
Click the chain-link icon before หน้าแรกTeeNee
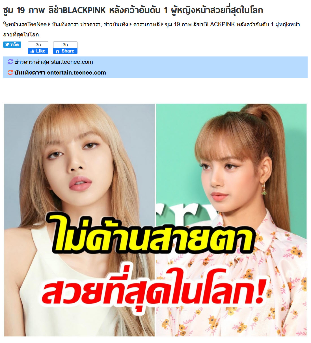(6, 25)
